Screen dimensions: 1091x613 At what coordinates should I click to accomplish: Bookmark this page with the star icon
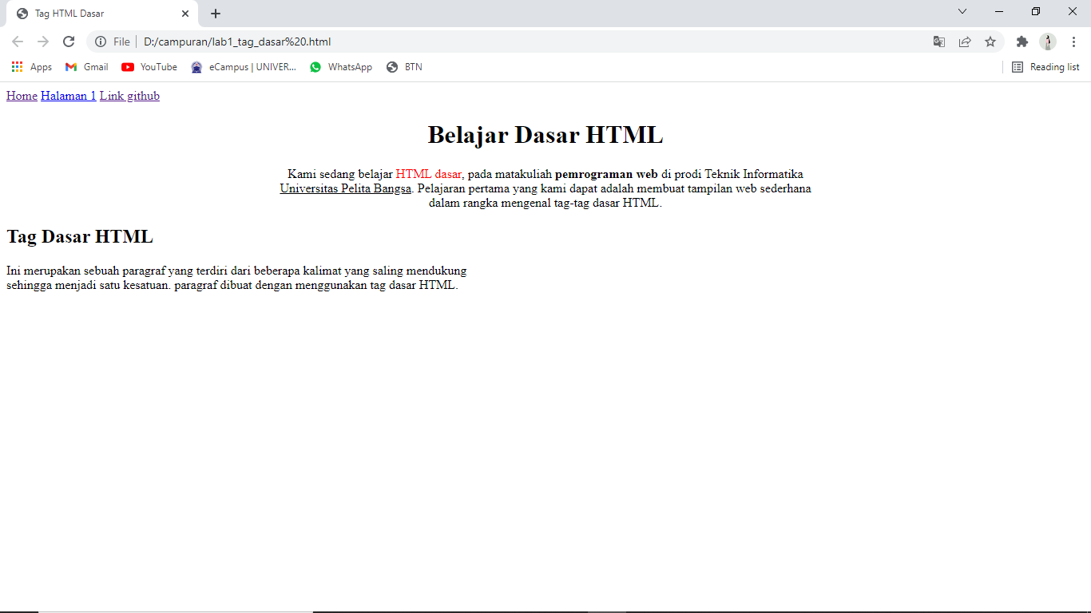click(x=990, y=42)
